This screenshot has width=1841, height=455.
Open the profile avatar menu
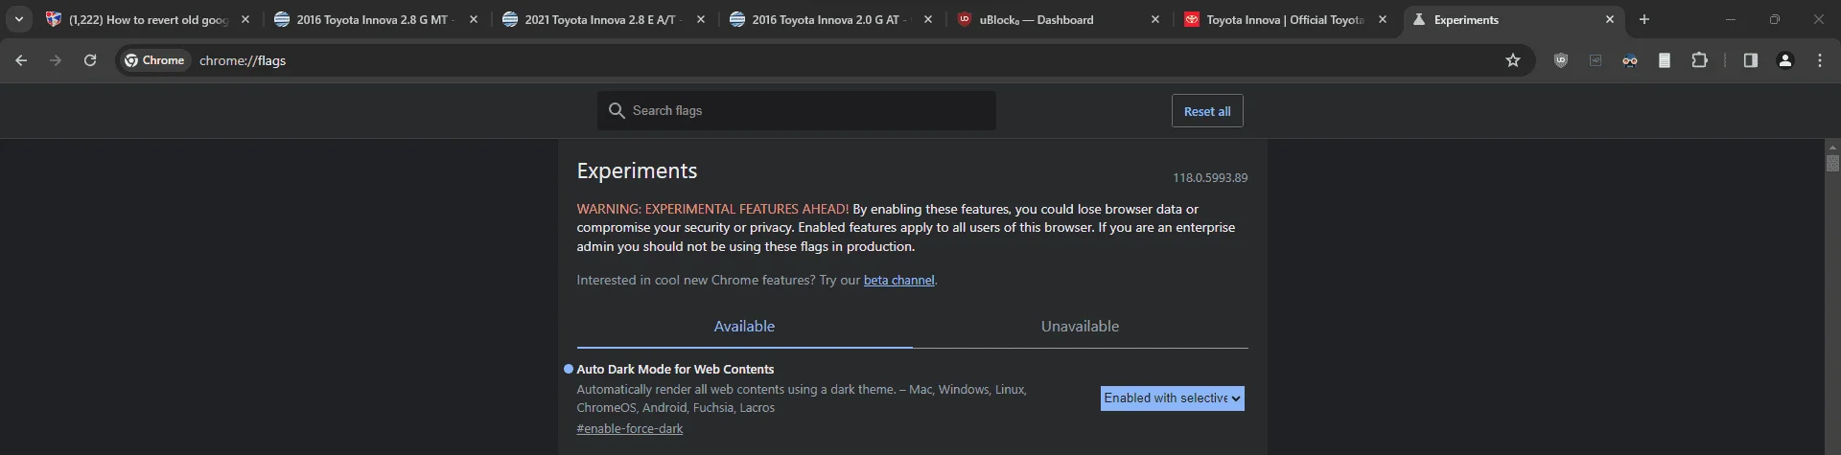pyautogui.click(x=1785, y=60)
